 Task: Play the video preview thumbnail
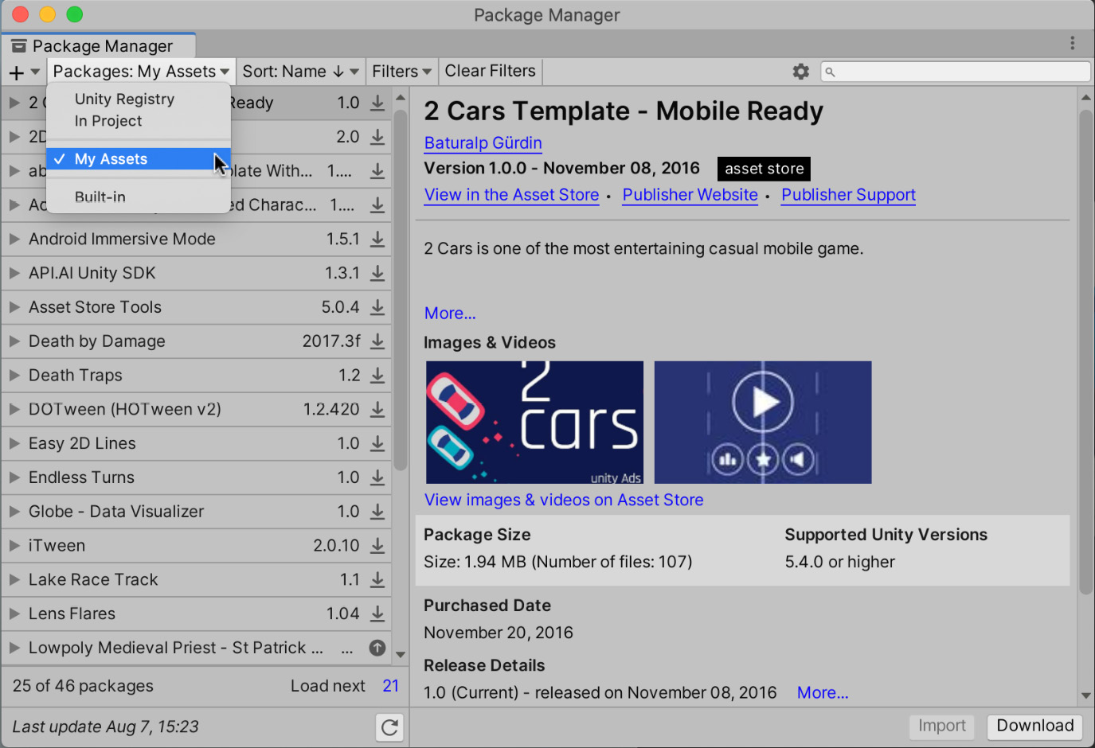pyautogui.click(x=763, y=423)
